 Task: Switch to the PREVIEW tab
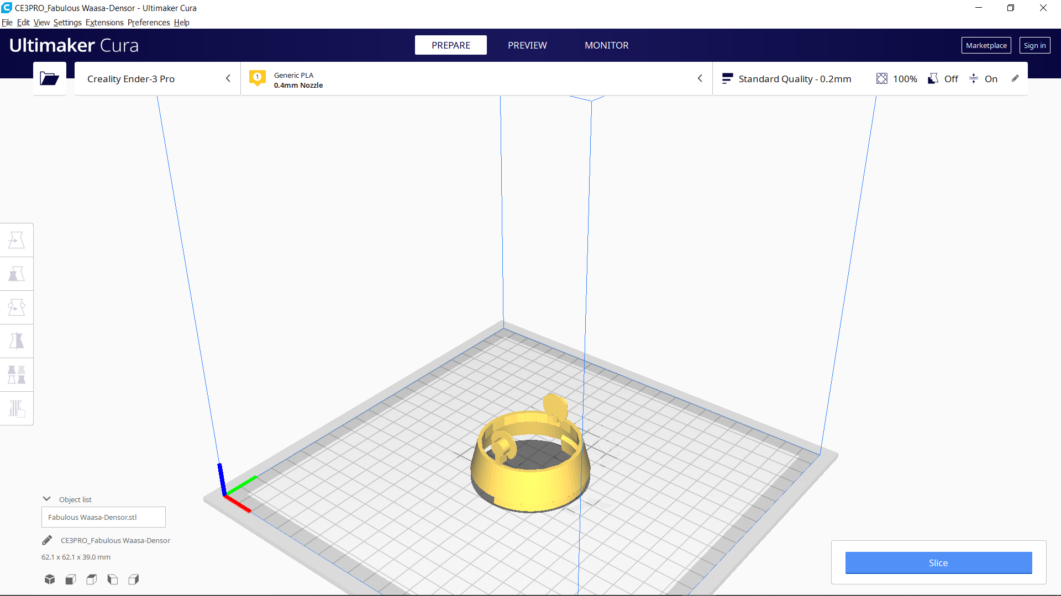[527, 45]
